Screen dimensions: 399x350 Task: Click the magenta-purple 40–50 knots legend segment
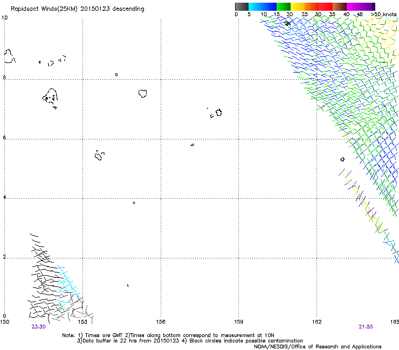point(361,6)
